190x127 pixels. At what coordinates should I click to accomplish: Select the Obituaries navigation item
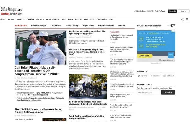[102, 19]
